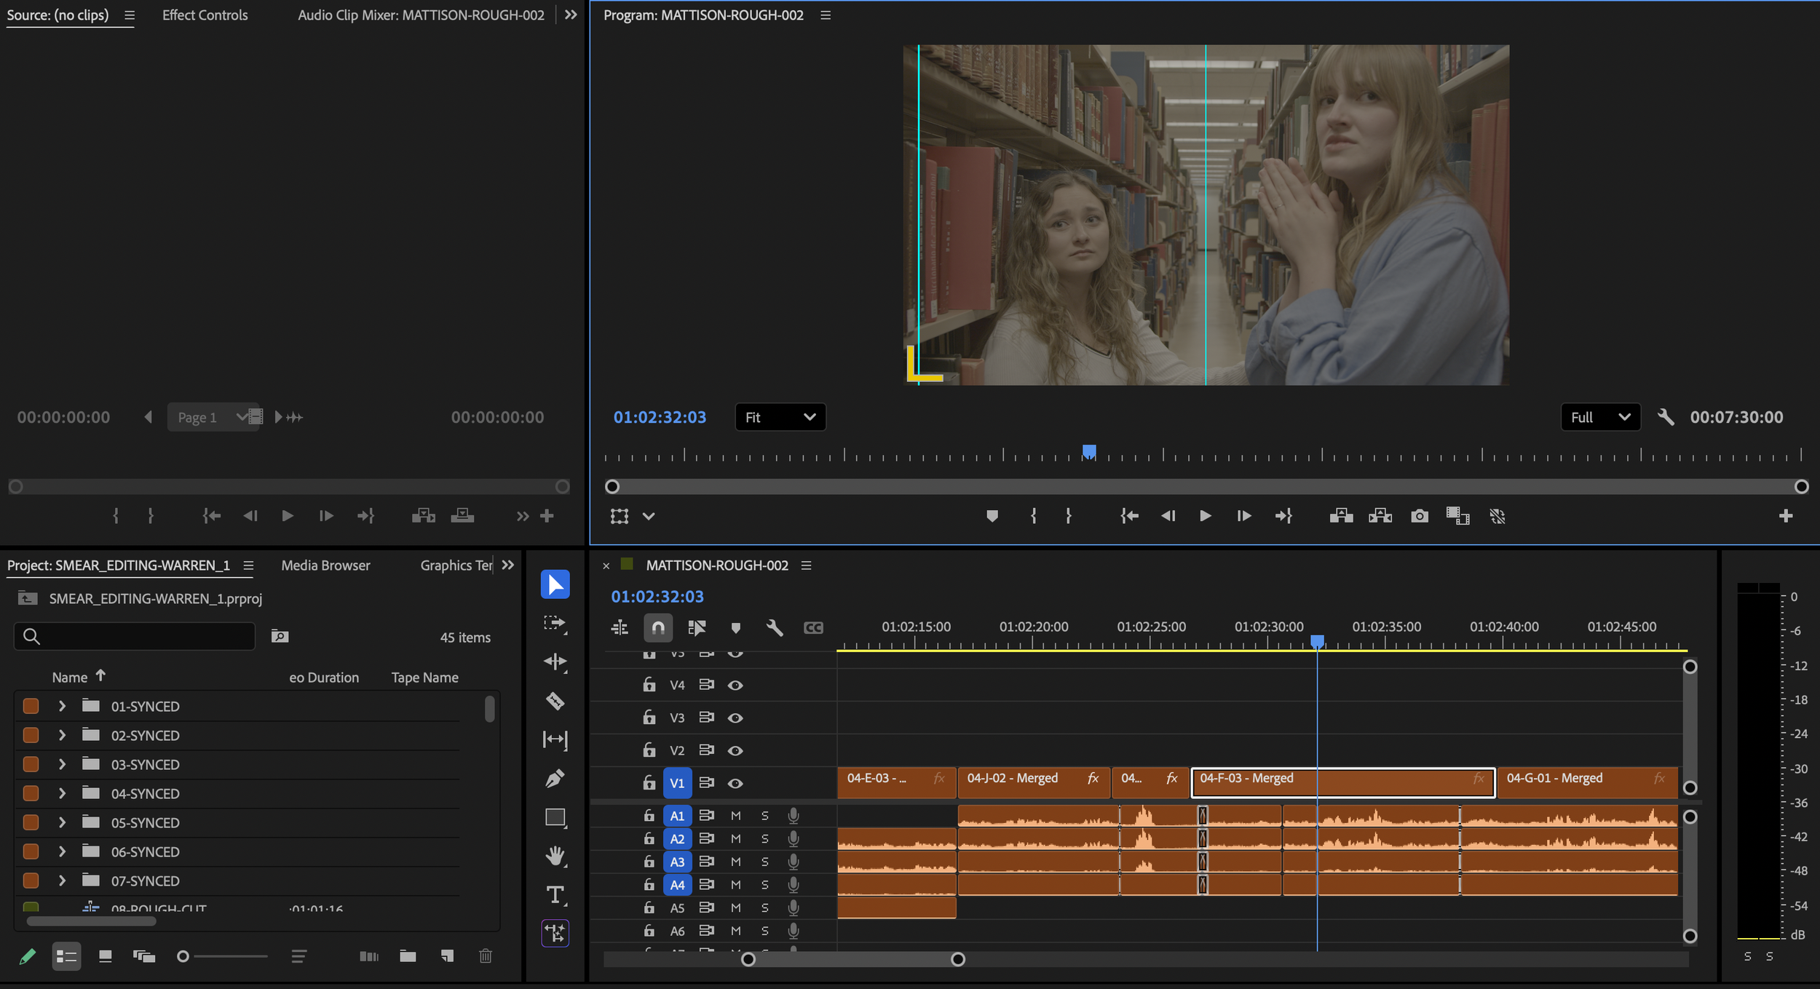The width and height of the screenshot is (1820, 989).
Task: Mute audio track A2
Action: [x=735, y=838]
